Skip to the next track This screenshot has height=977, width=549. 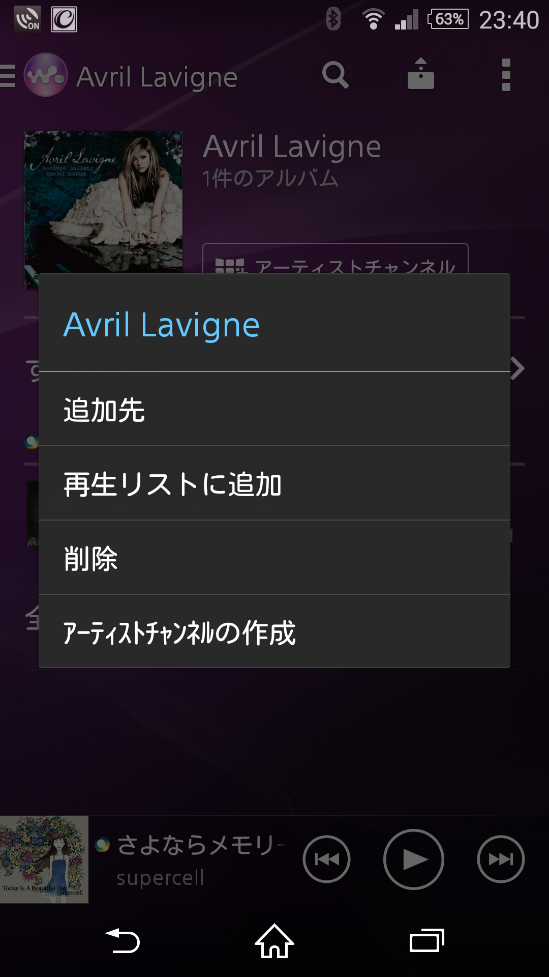pos(501,859)
